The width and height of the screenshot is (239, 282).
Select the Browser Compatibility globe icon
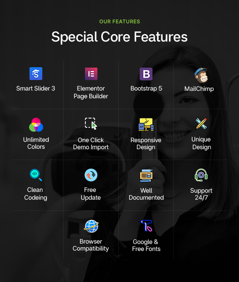91,226
